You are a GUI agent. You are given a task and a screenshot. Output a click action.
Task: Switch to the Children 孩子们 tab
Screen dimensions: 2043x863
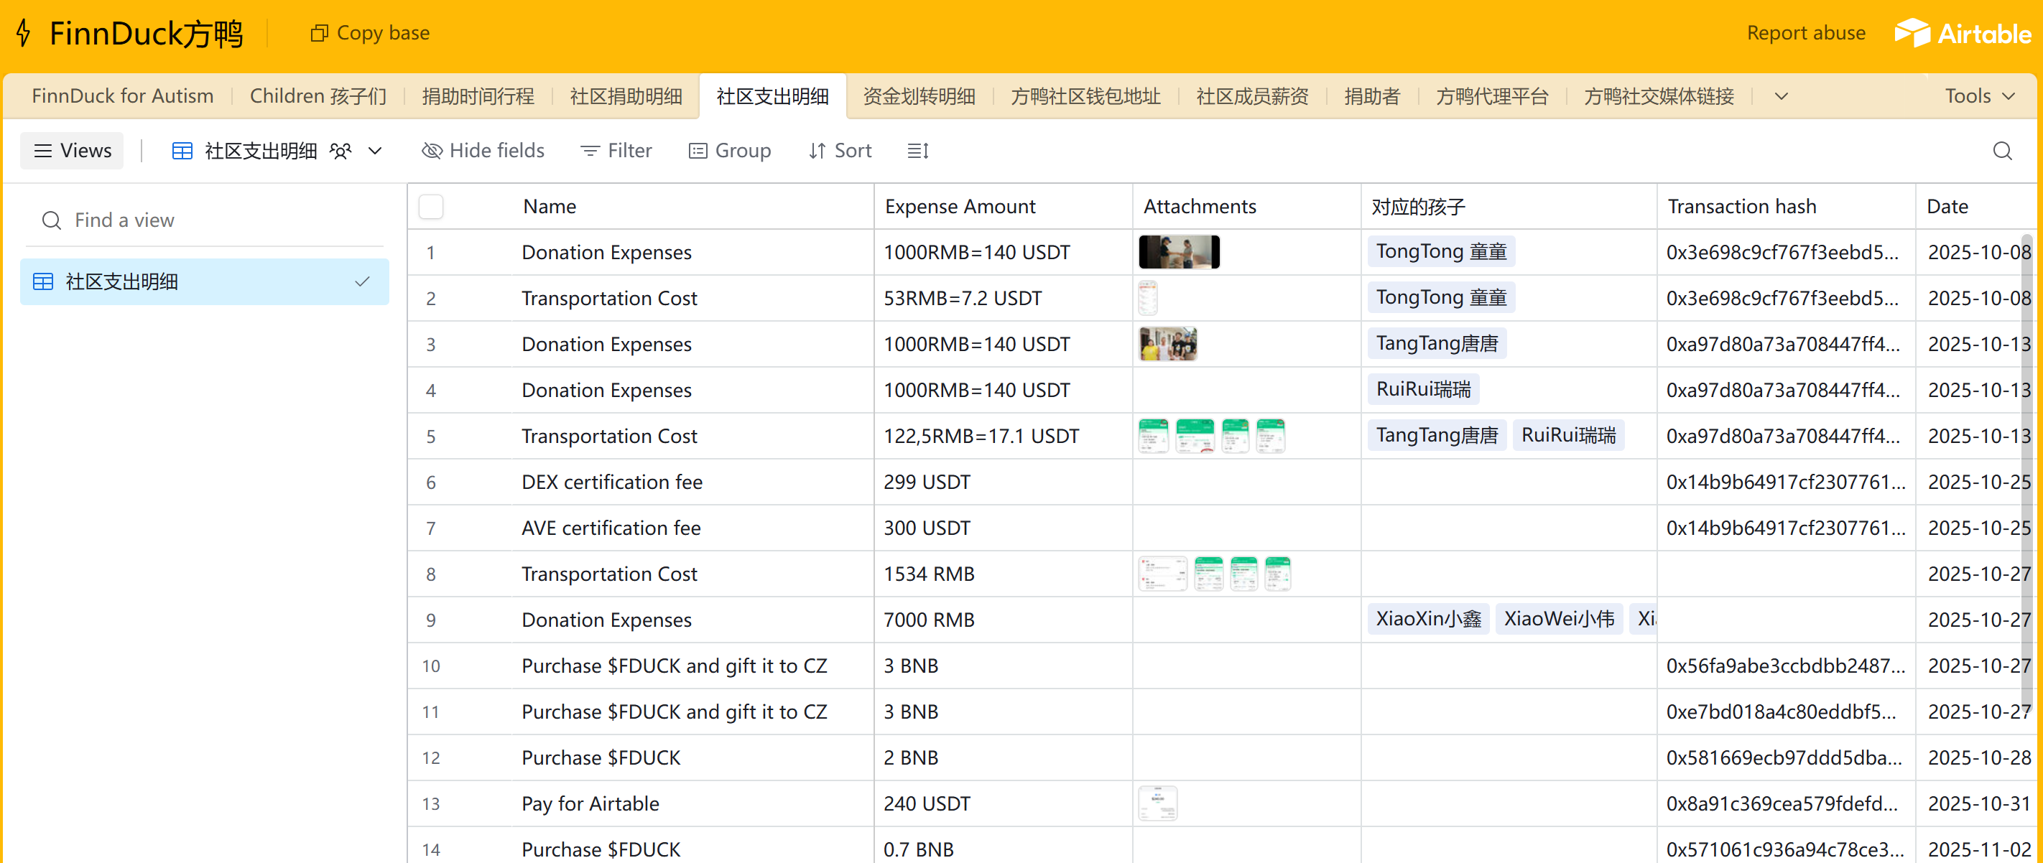(318, 96)
